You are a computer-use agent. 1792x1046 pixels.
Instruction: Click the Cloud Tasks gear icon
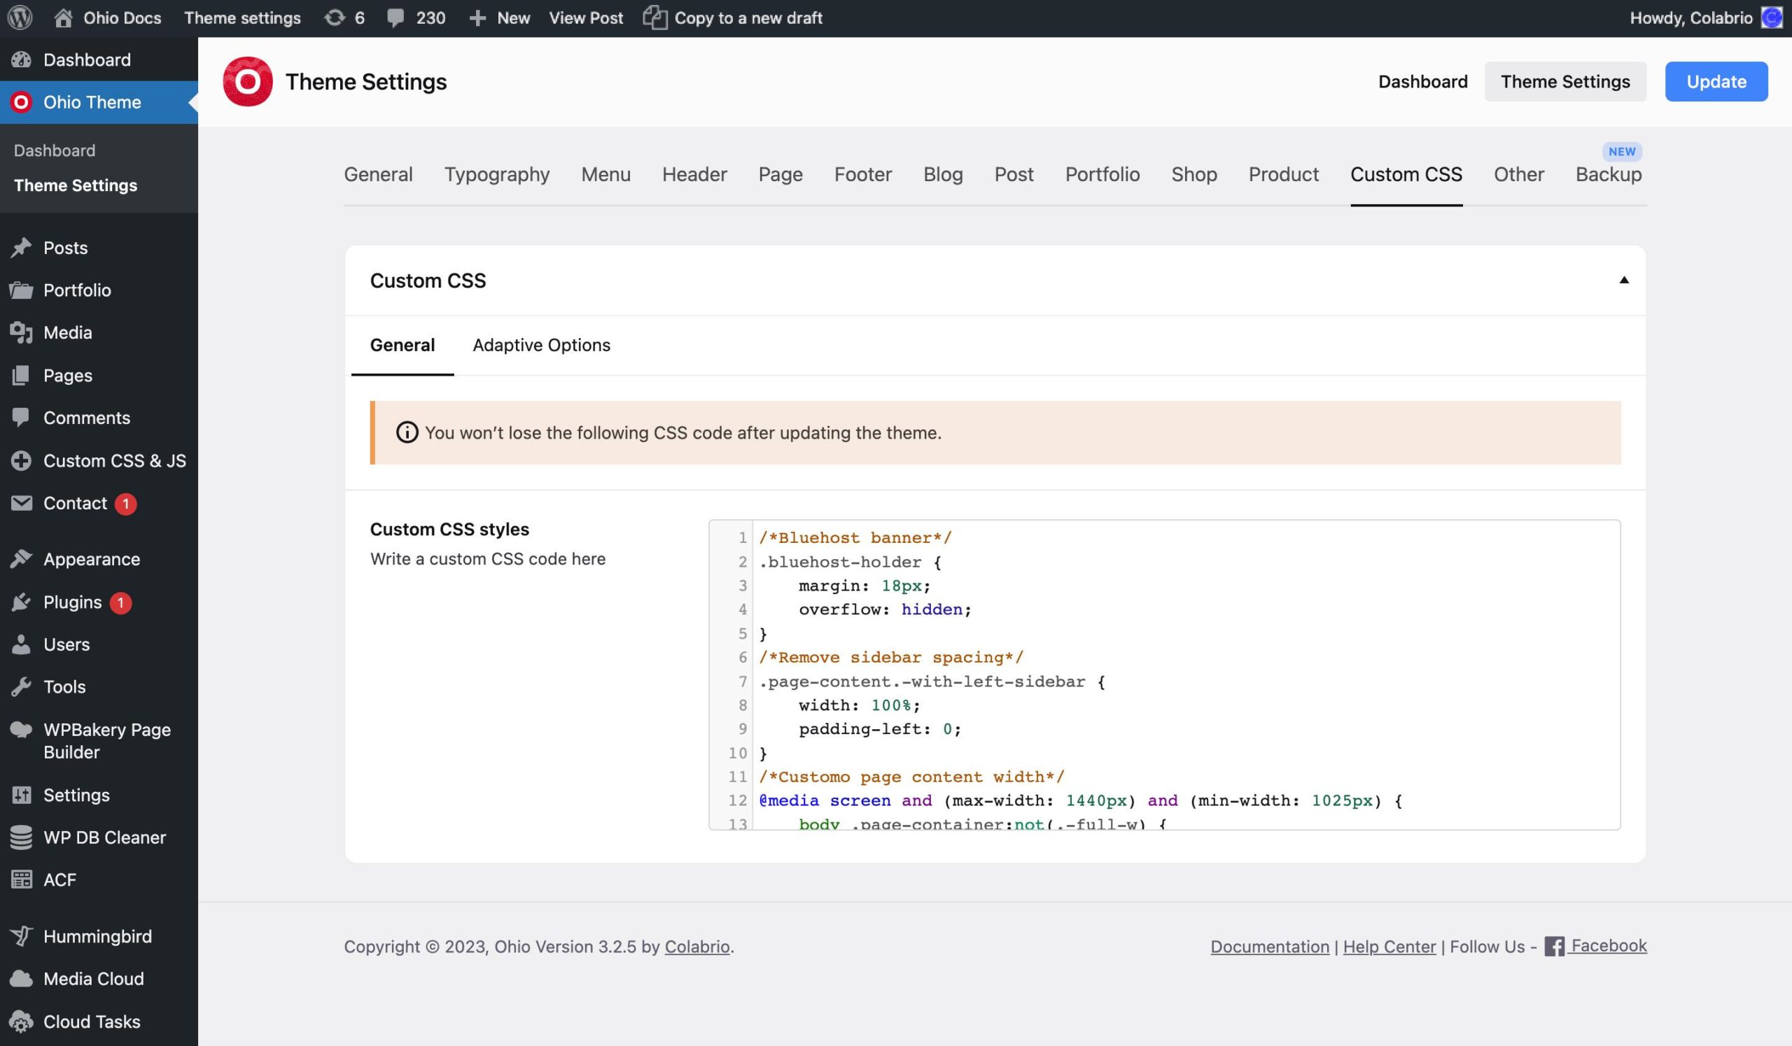point(21,1021)
